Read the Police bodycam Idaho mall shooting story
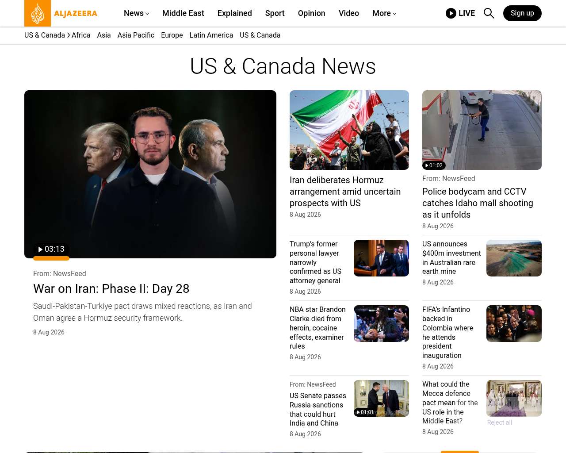This screenshot has width=566, height=453. (x=478, y=203)
